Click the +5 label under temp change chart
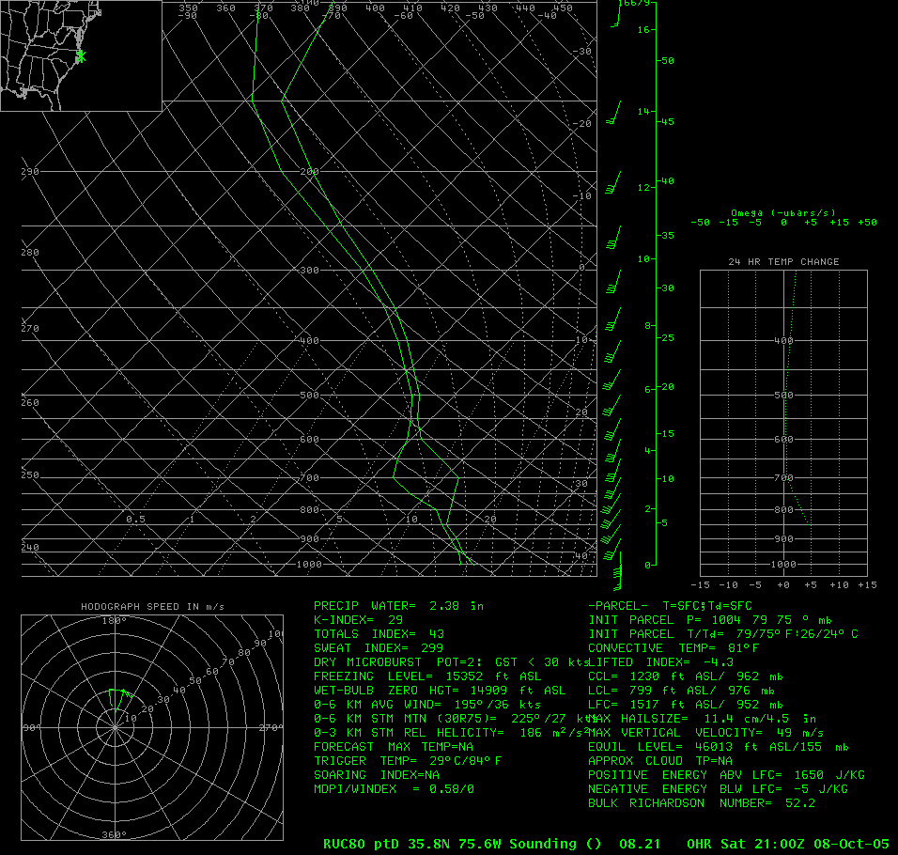The width and height of the screenshot is (898, 855). pos(811,584)
